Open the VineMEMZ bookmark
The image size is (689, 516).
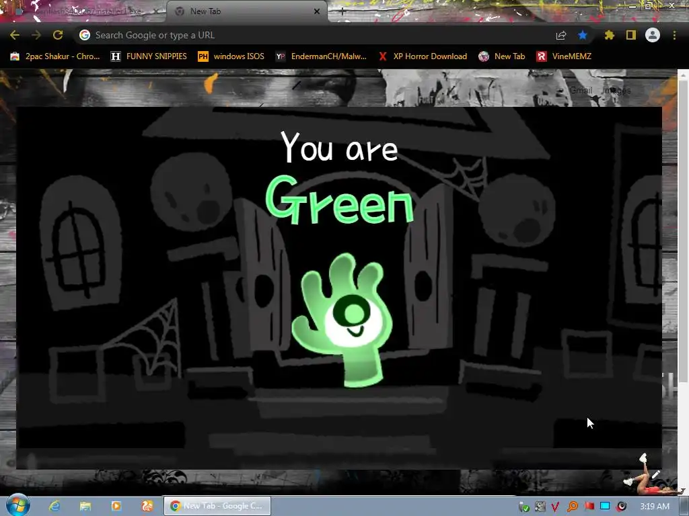tap(565, 56)
